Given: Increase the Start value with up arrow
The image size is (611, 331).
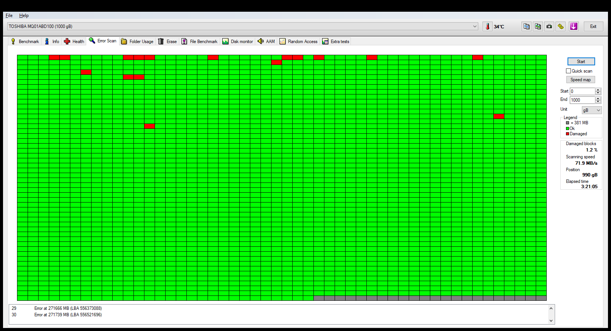Looking at the screenshot, I should (x=598, y=90).
